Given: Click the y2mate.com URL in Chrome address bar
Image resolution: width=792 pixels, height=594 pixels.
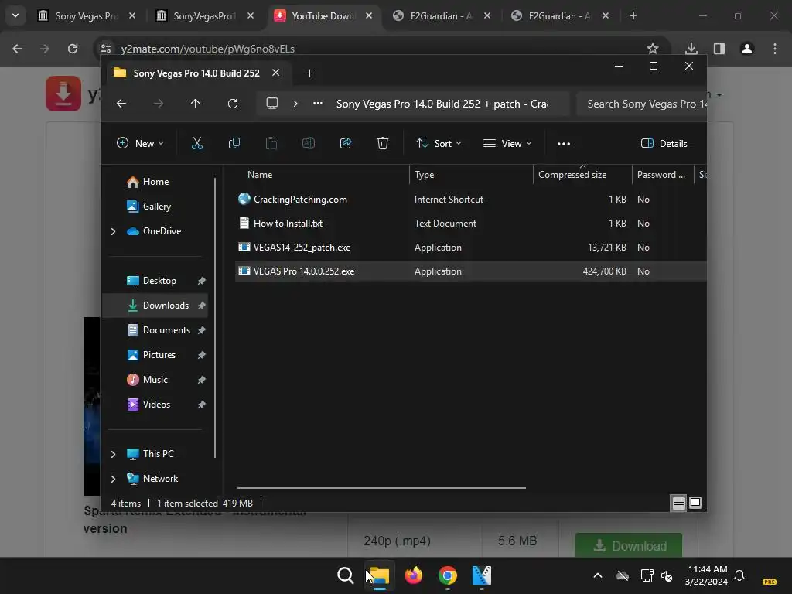Looking at the screenshot, I should click(x=207, y=49).
